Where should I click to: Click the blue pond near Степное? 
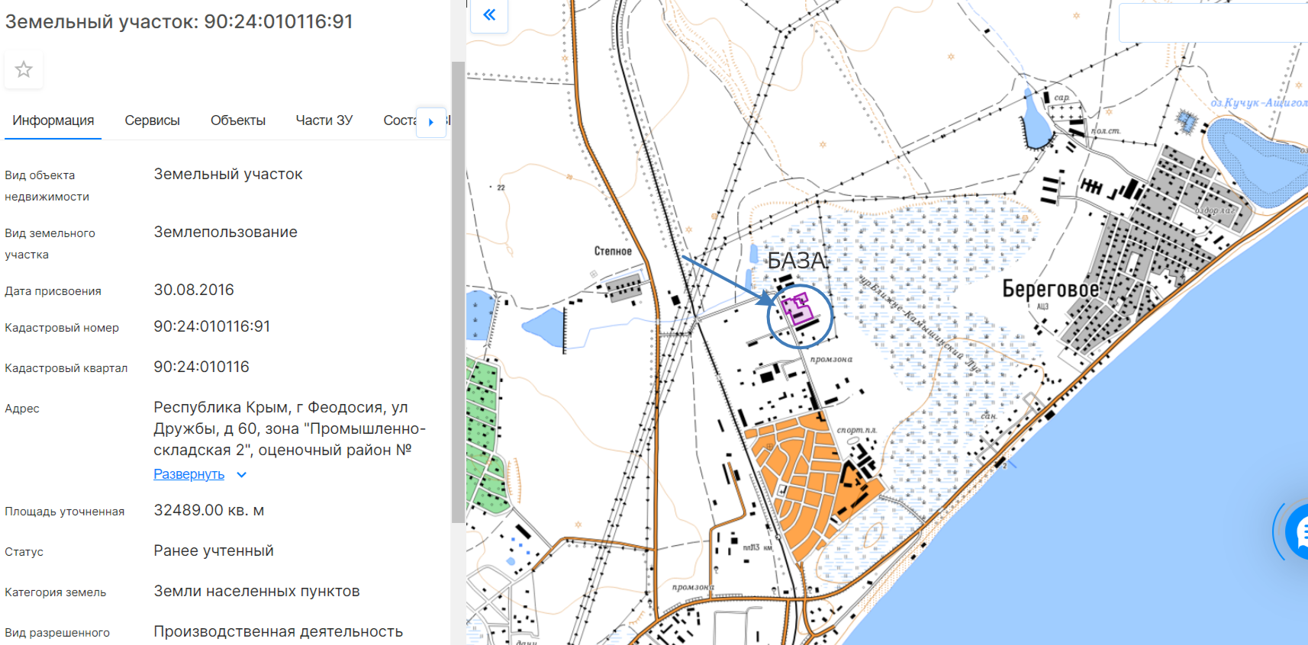pyautogui.click(x=543, y=327)
